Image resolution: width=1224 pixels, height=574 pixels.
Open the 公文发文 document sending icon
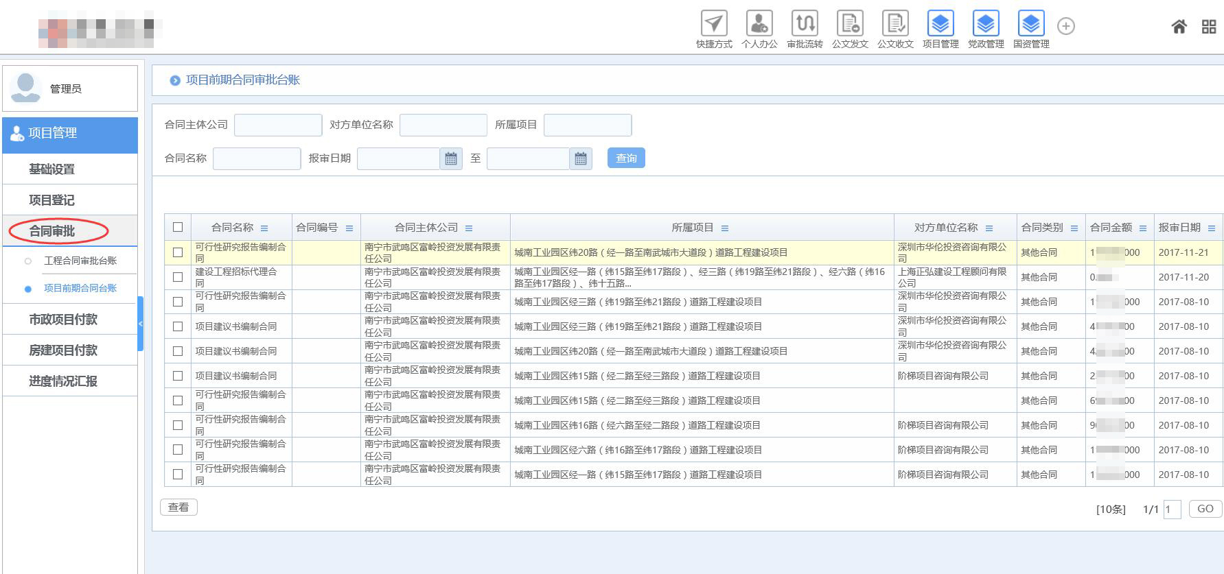[x=850, y=24]
